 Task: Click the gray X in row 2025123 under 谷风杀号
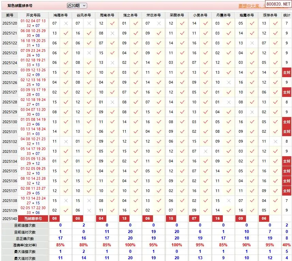pos(89,53)
